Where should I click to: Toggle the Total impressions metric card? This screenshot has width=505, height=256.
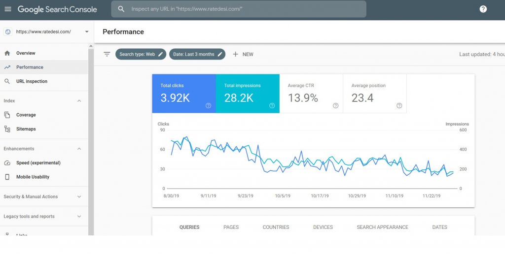(x=248, y=94)
